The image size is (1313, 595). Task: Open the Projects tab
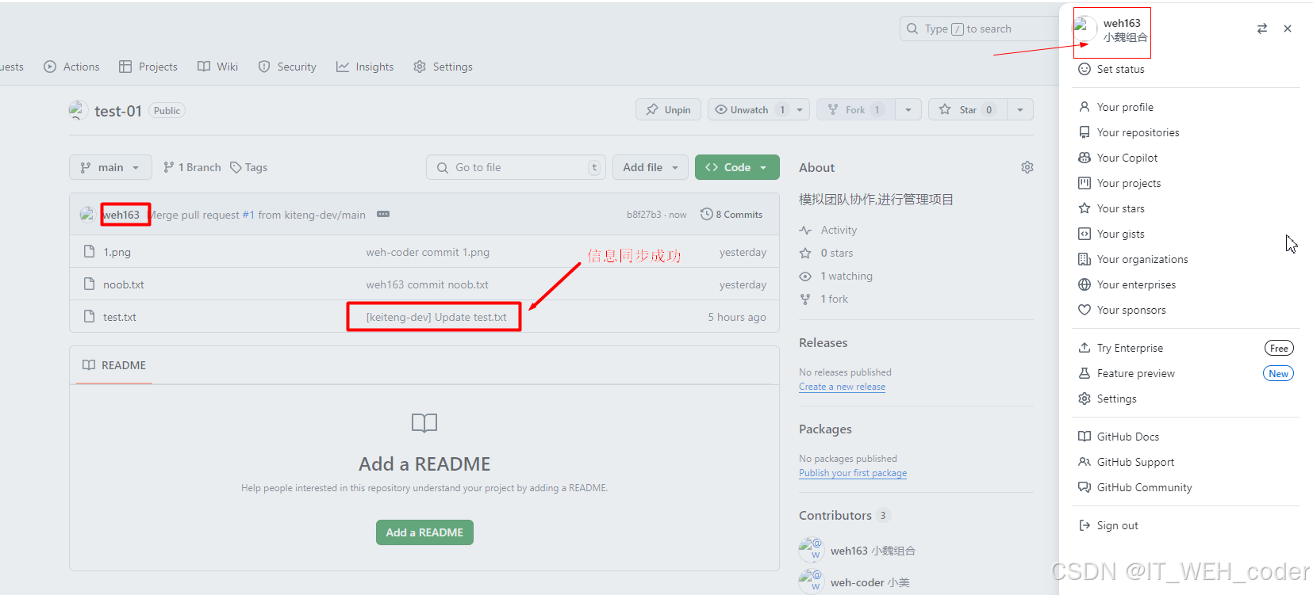(148, 67)
